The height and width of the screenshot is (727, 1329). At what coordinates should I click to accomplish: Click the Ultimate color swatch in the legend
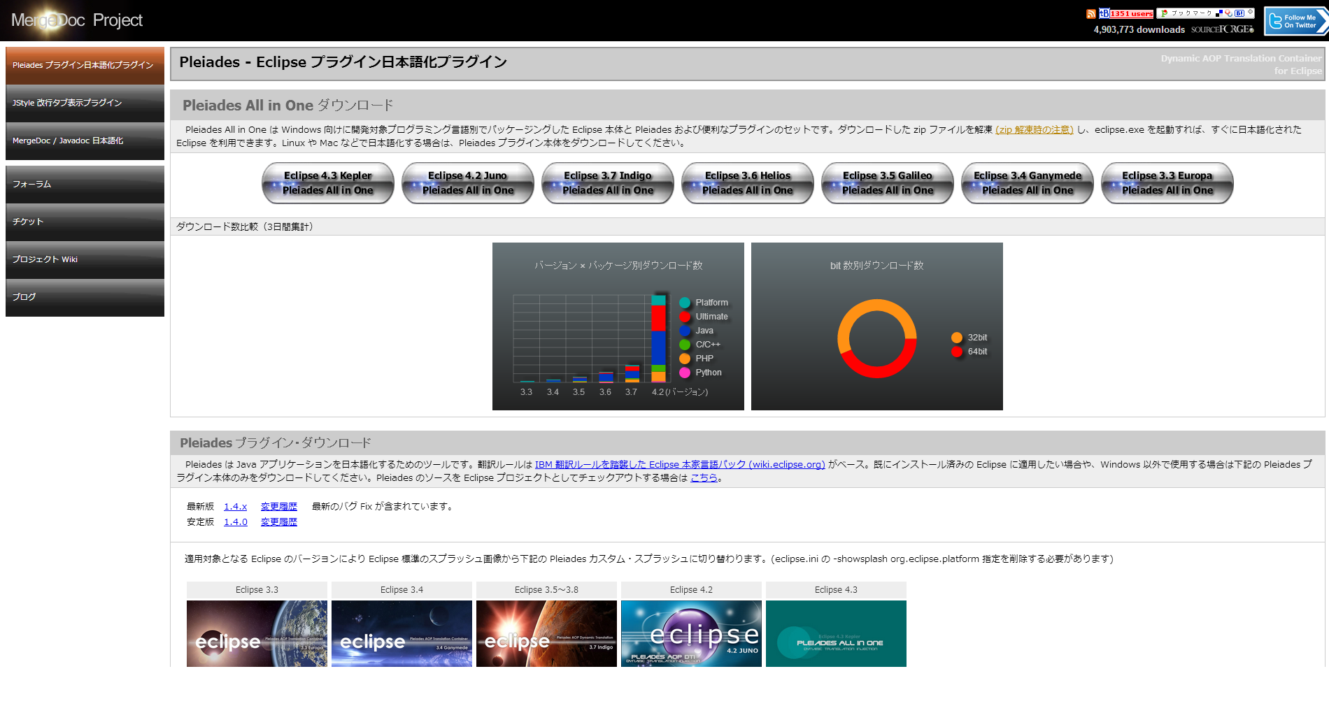(x=684, y=316)
